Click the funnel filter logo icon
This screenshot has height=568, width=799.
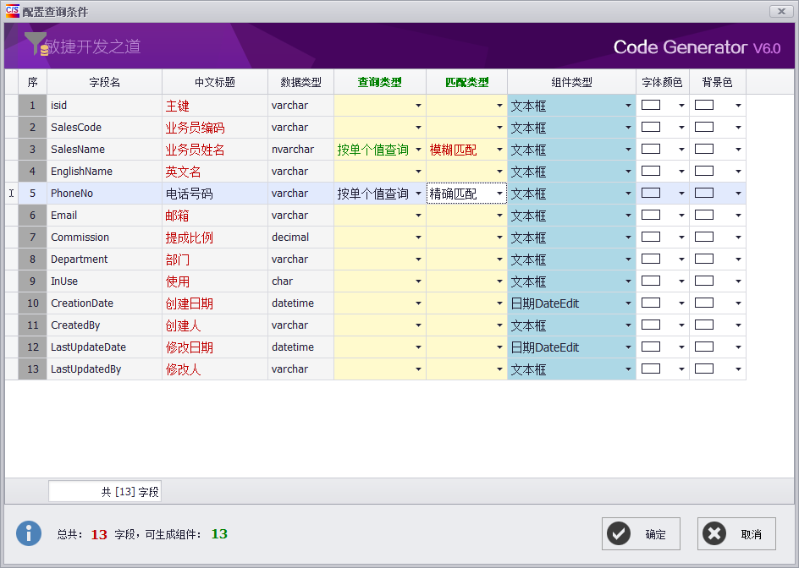click(36, 44)
